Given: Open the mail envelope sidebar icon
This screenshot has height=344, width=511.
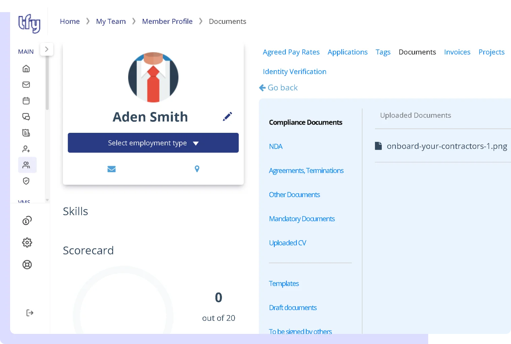Looking at the screenshot, I should (x=26, y=84).
